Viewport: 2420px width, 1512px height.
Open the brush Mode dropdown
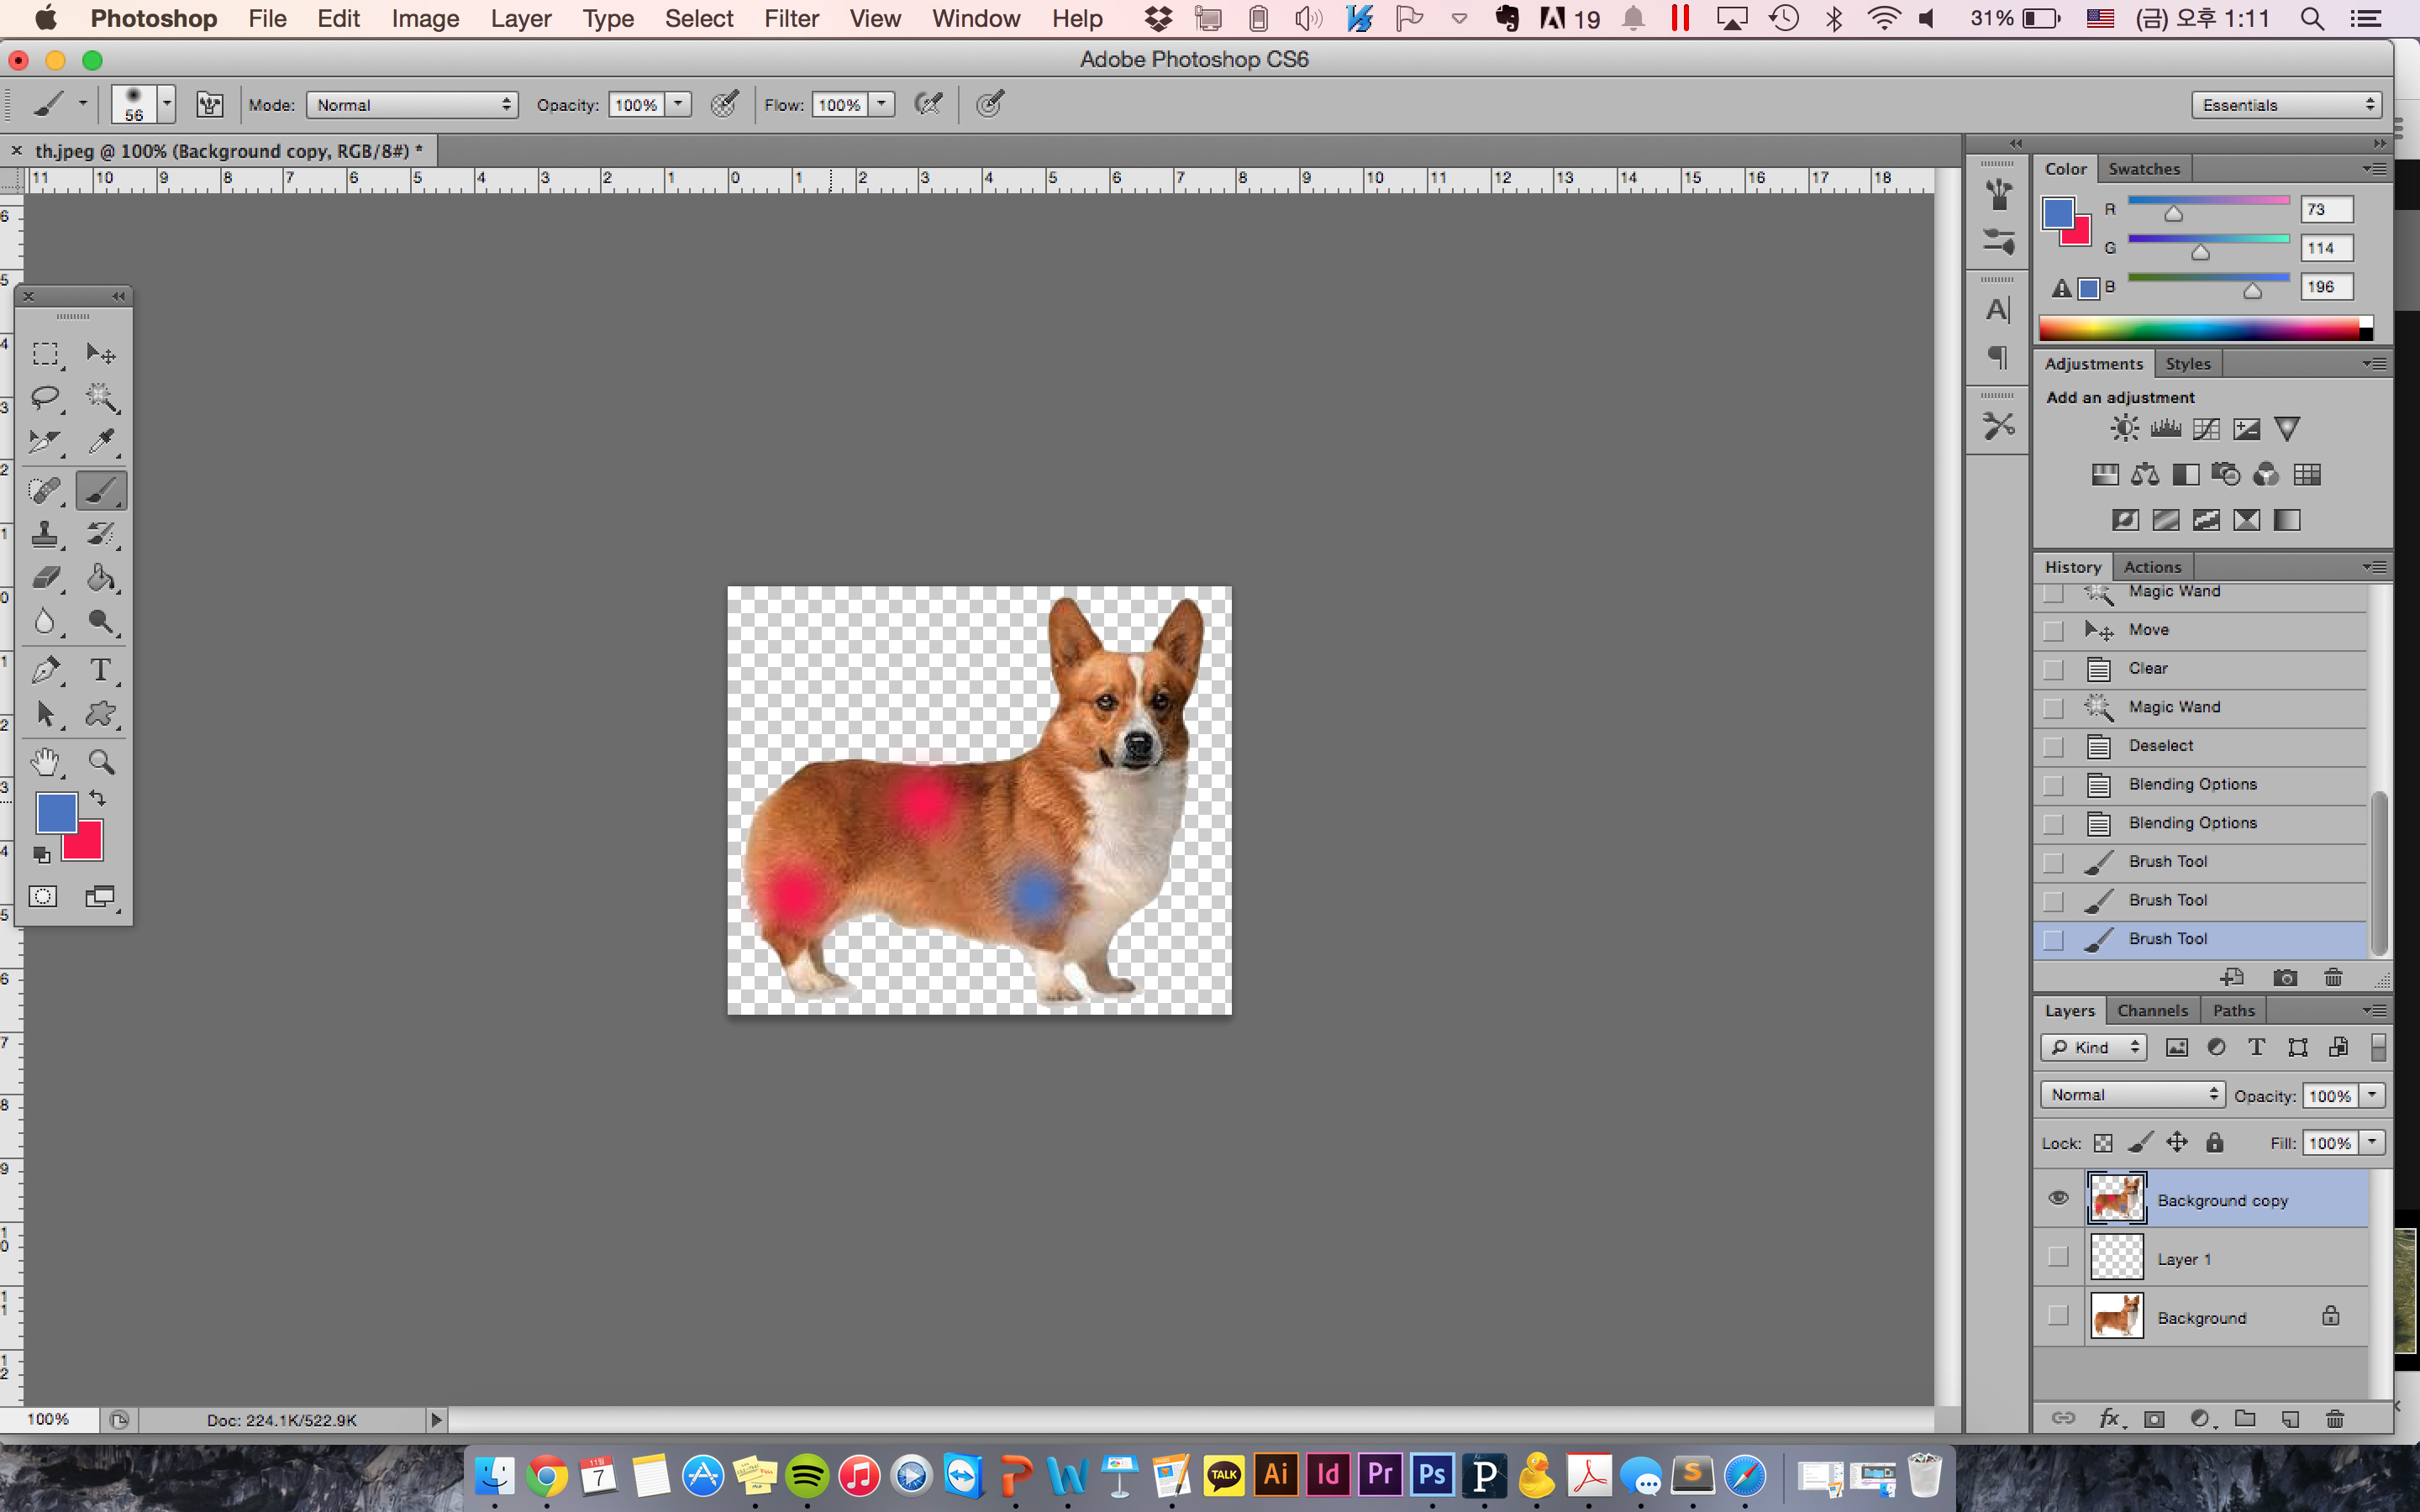(x=412, y=105)
